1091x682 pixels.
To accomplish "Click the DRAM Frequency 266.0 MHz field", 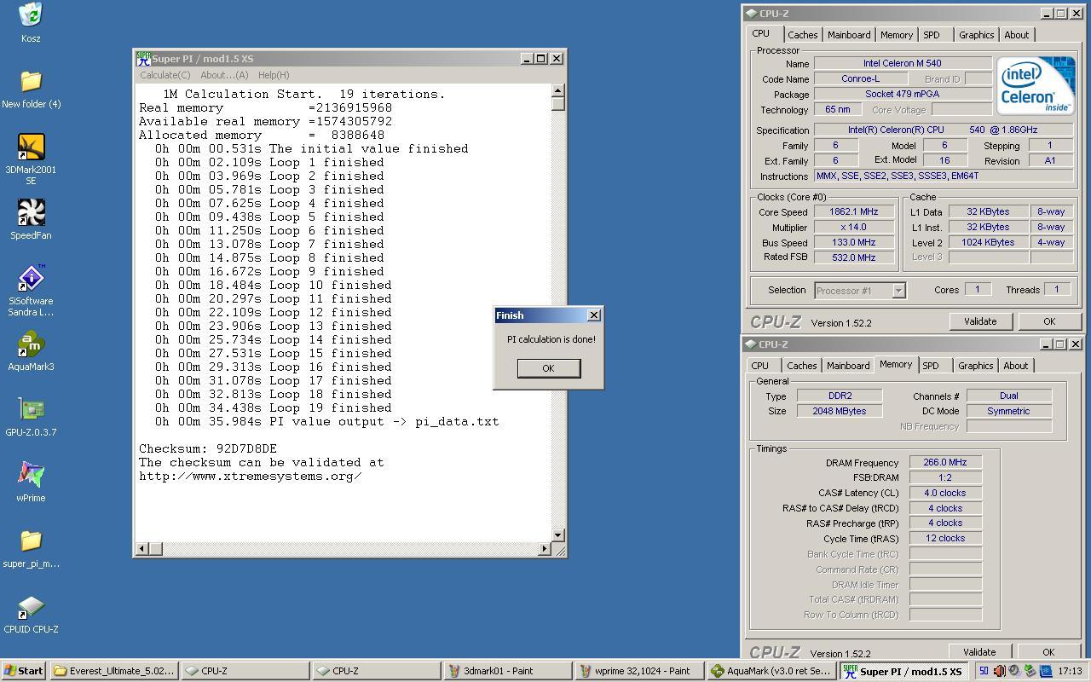I will 945,462.
